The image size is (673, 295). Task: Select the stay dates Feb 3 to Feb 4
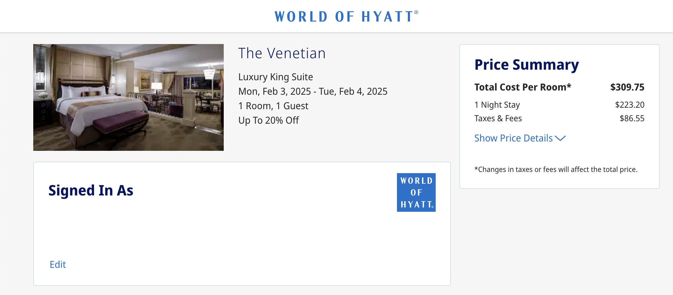pyautogui.click(x=313, y=91)
